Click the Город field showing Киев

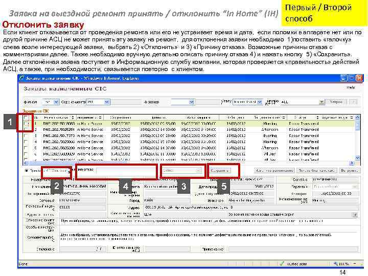click(x=167, y=200)
